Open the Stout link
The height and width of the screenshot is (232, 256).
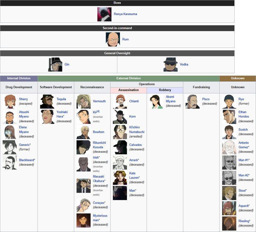(x=242, y=191)
